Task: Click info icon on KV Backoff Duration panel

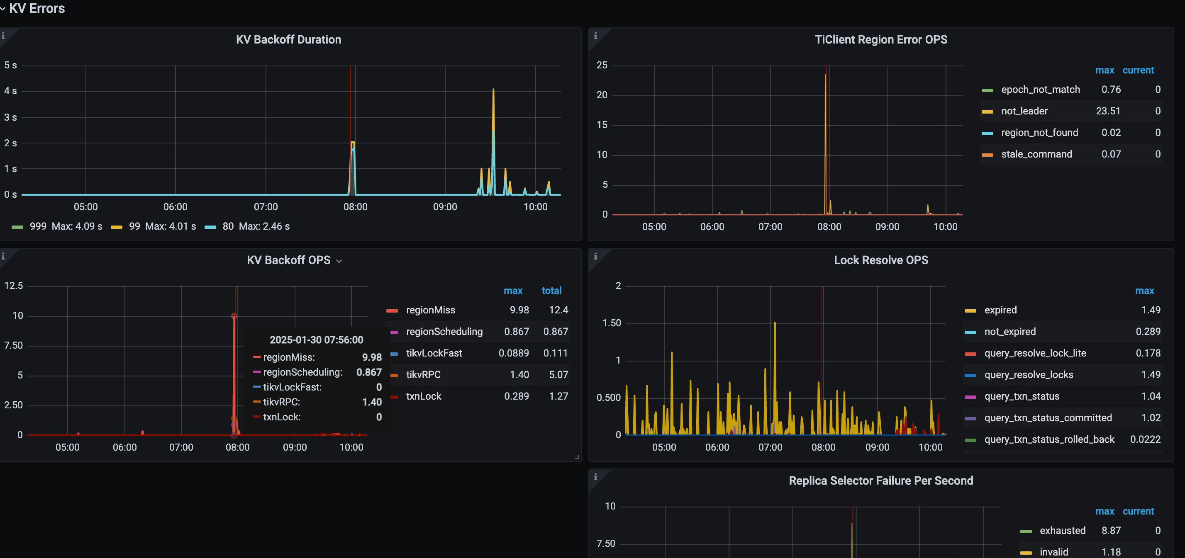Action: 3,35
